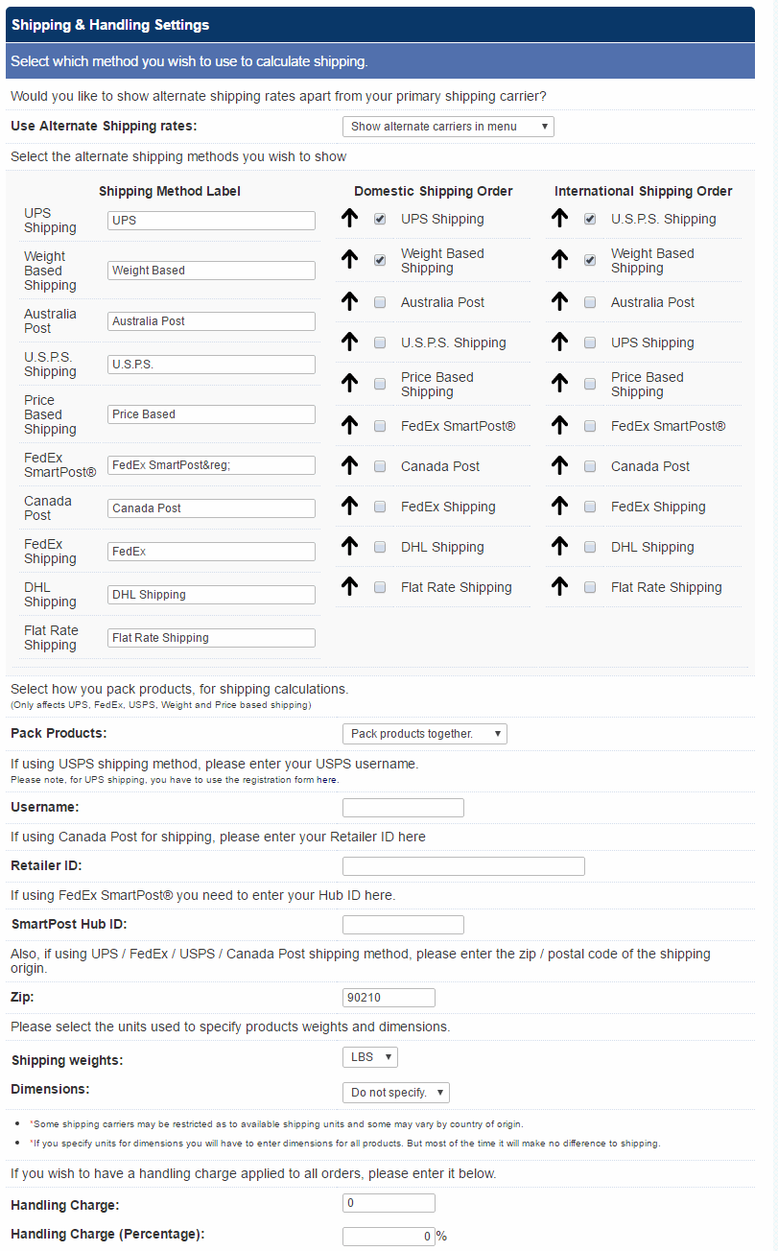The image size is (778, 1251).
Task: Move Australia Post up in domestic order
Action: [x=349, y=301]
